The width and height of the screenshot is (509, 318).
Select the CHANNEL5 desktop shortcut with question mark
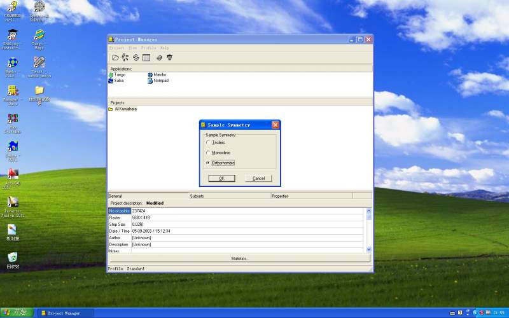click(x=12, y=11)
